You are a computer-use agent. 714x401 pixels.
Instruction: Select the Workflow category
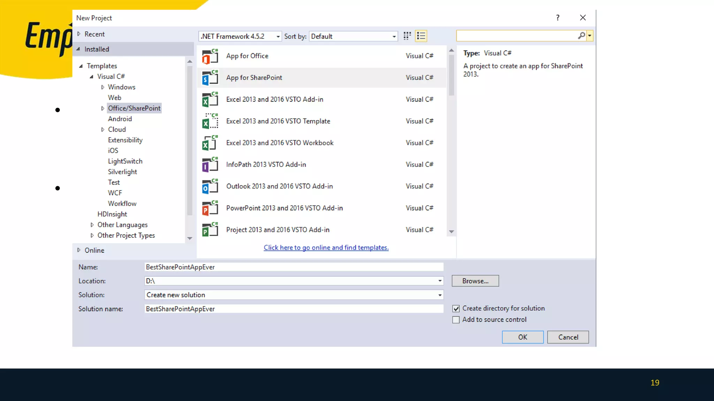click(122, 204)
